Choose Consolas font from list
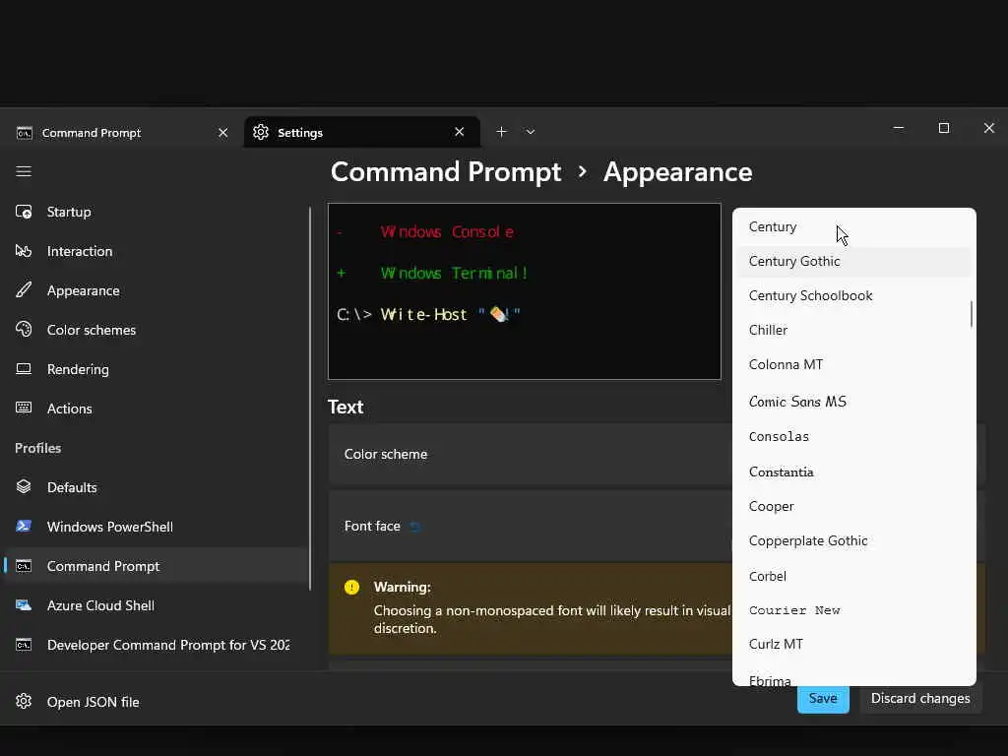 853,436
